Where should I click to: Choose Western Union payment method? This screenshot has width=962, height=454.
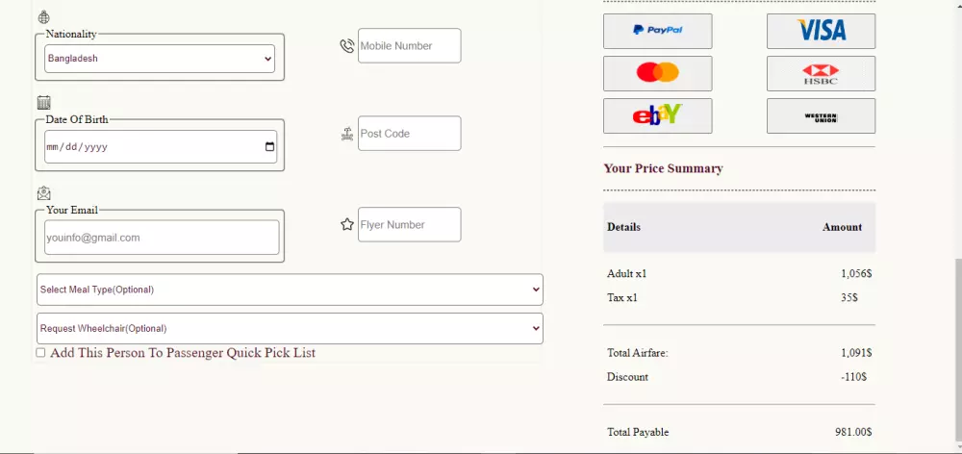pyautogui.click(x=821, y=115)
